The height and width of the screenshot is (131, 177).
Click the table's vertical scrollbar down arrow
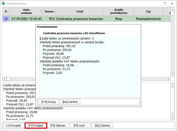point(173,75)
